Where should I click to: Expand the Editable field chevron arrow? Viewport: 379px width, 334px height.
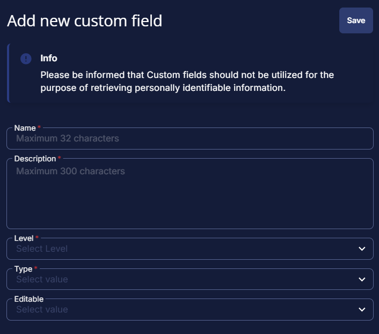[x=362, y=309]
